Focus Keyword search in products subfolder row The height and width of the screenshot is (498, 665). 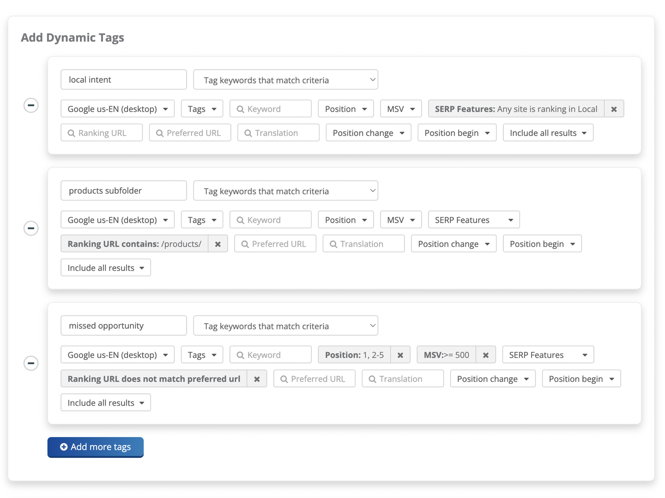[271, 220]
